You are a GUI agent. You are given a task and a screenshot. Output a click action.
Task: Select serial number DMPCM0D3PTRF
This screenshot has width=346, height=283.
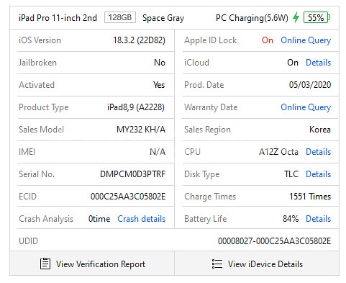(132, 174)
